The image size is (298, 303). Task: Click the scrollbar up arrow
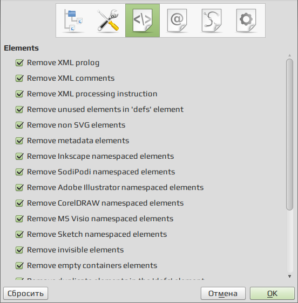289,55
